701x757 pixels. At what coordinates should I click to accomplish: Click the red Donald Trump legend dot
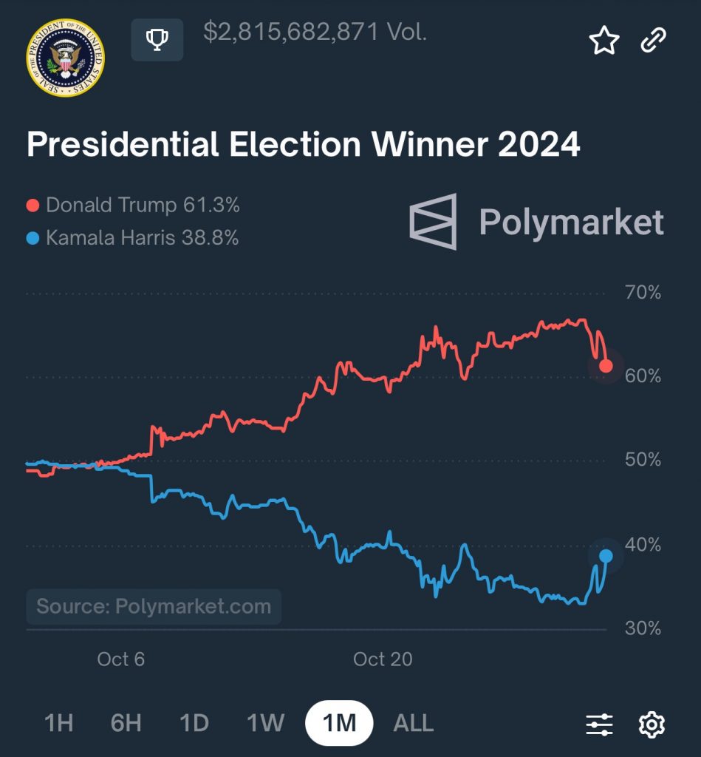click(33, 206)
